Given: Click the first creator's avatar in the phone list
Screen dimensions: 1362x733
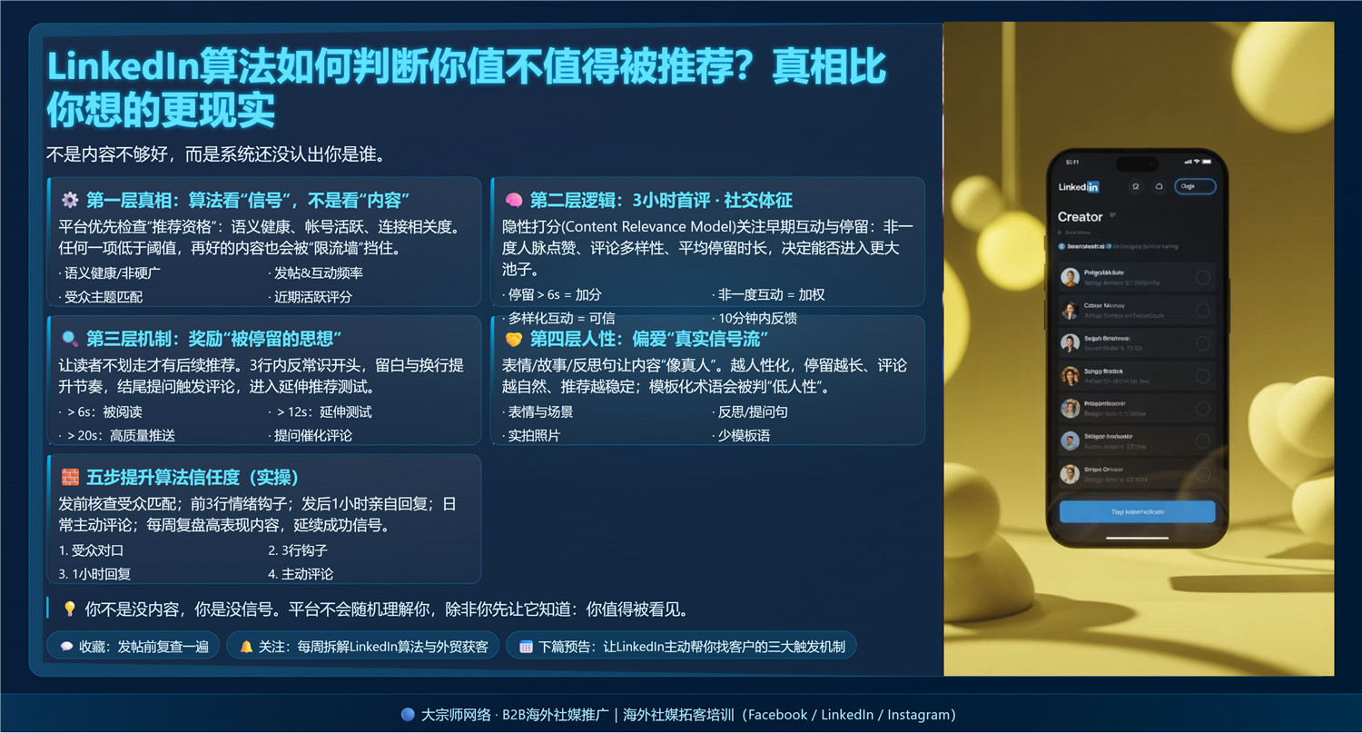Looking at the screenshot, I should [1070, 278].
